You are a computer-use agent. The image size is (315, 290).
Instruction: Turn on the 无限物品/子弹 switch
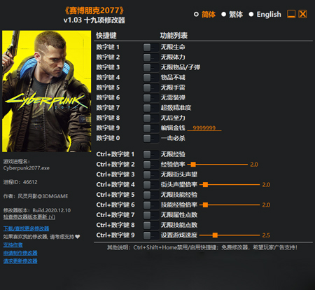pyautogui.click(x=150, y=68)
